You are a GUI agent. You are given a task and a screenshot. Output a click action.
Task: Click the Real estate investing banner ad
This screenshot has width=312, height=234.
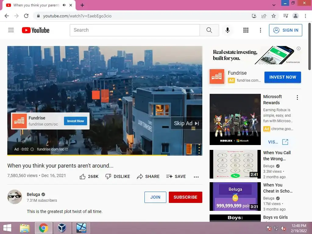pyautogui.click(x=255, y=55)
